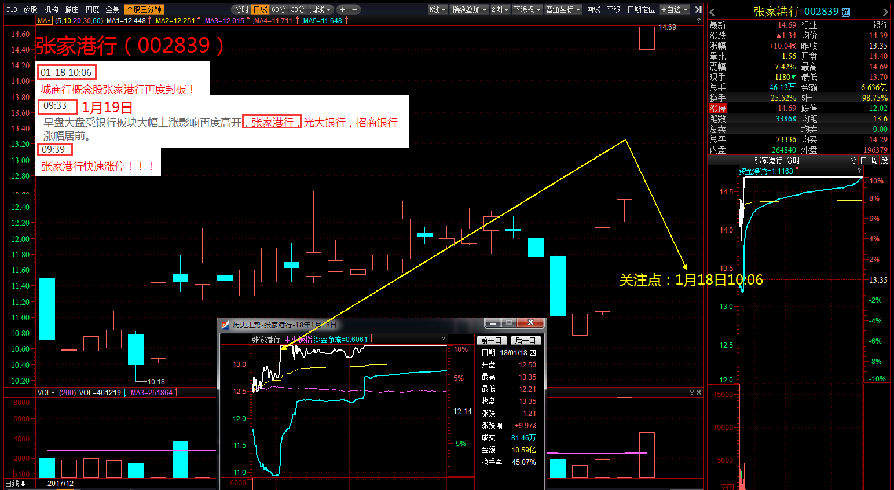The width and height of the screenshot is (894, 490).
Task: Switch to 60分 period chart
Action: point(279,9)
